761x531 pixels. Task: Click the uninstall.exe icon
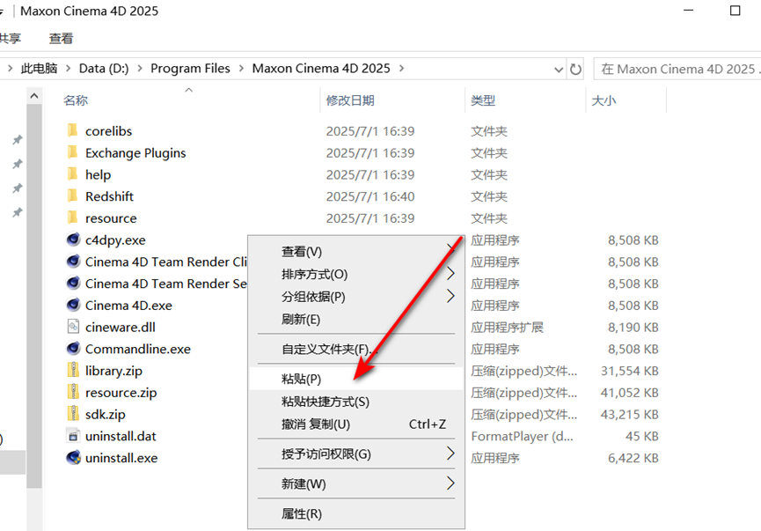point(73,457)
